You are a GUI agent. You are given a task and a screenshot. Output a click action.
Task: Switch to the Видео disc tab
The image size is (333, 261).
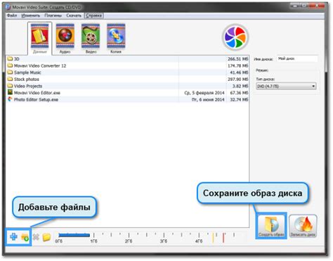(x=91, y=39)
